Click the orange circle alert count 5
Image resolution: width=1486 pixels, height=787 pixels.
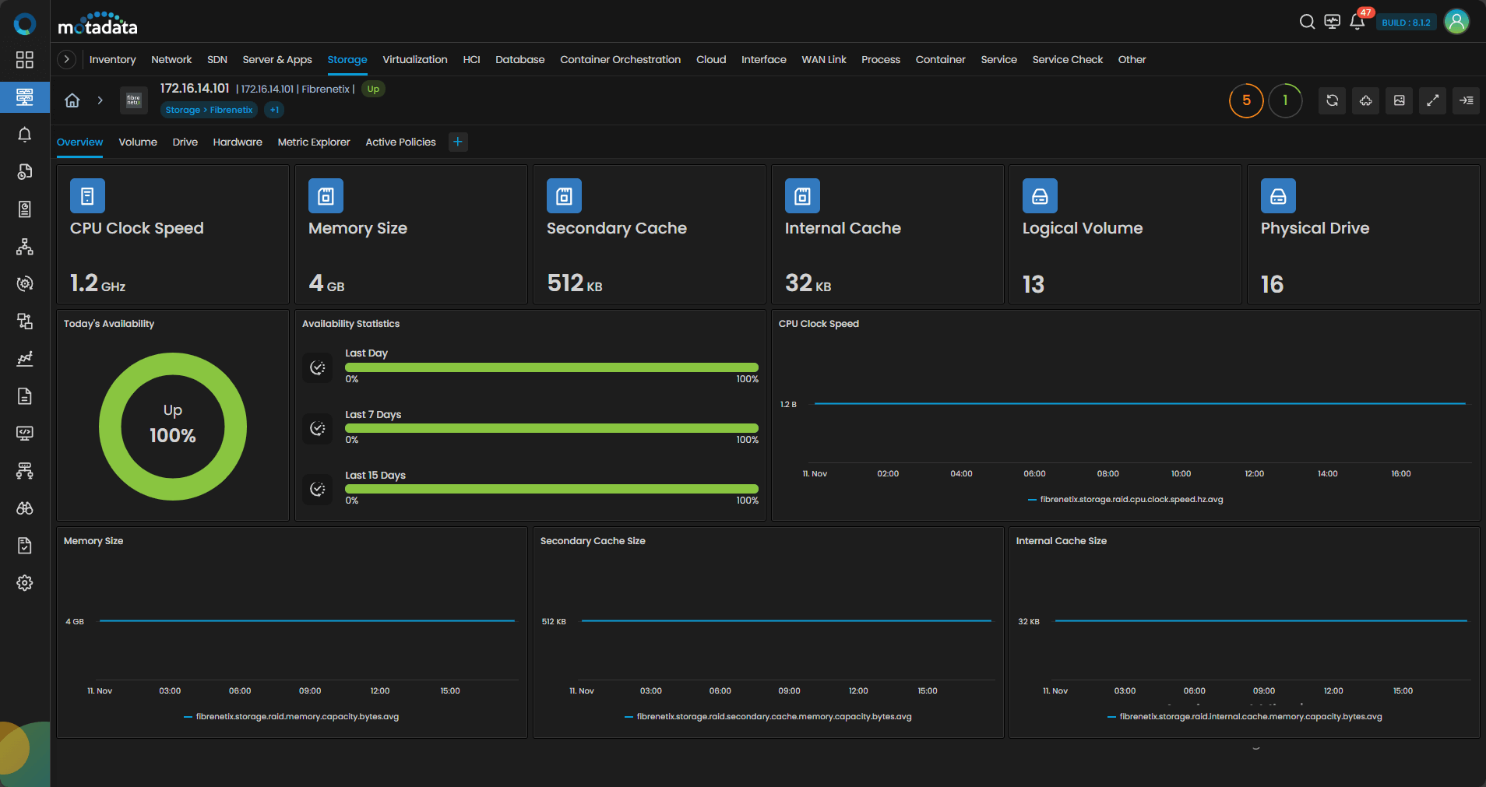coord(1246,100)
